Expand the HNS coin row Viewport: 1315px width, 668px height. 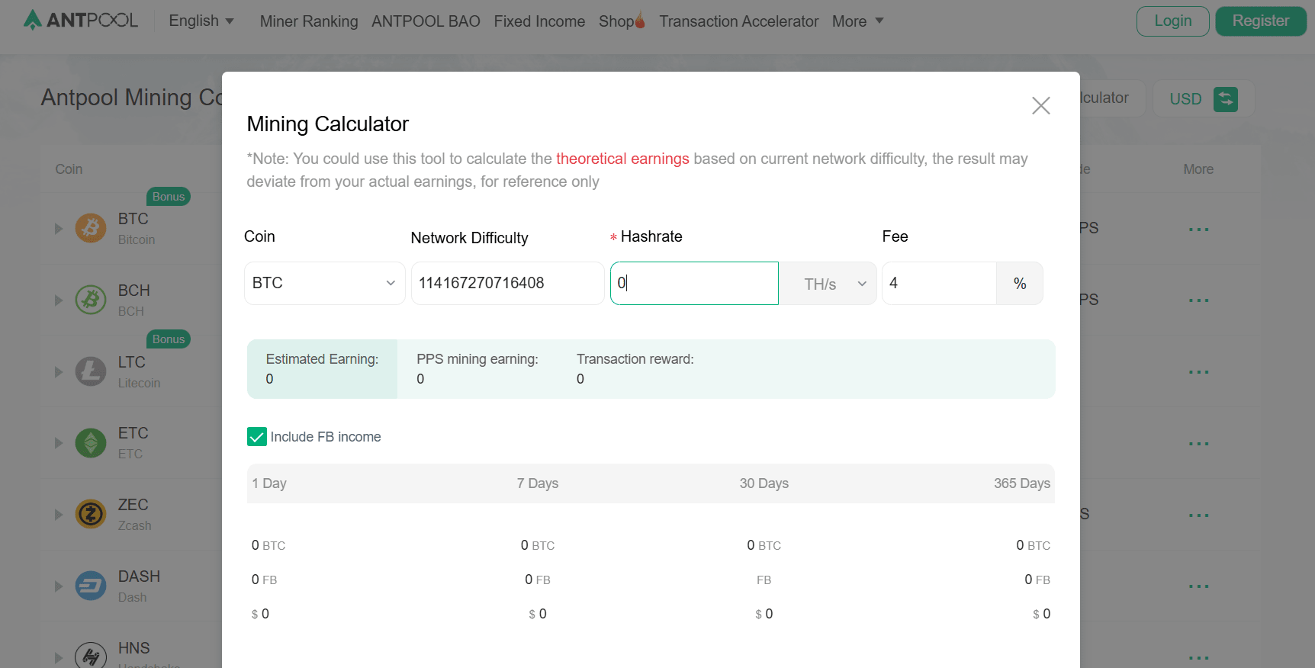pyautogui.click(x=59, y=657)
